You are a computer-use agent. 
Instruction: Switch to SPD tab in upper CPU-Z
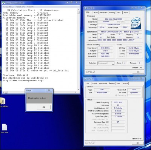(x=119, y=12)
